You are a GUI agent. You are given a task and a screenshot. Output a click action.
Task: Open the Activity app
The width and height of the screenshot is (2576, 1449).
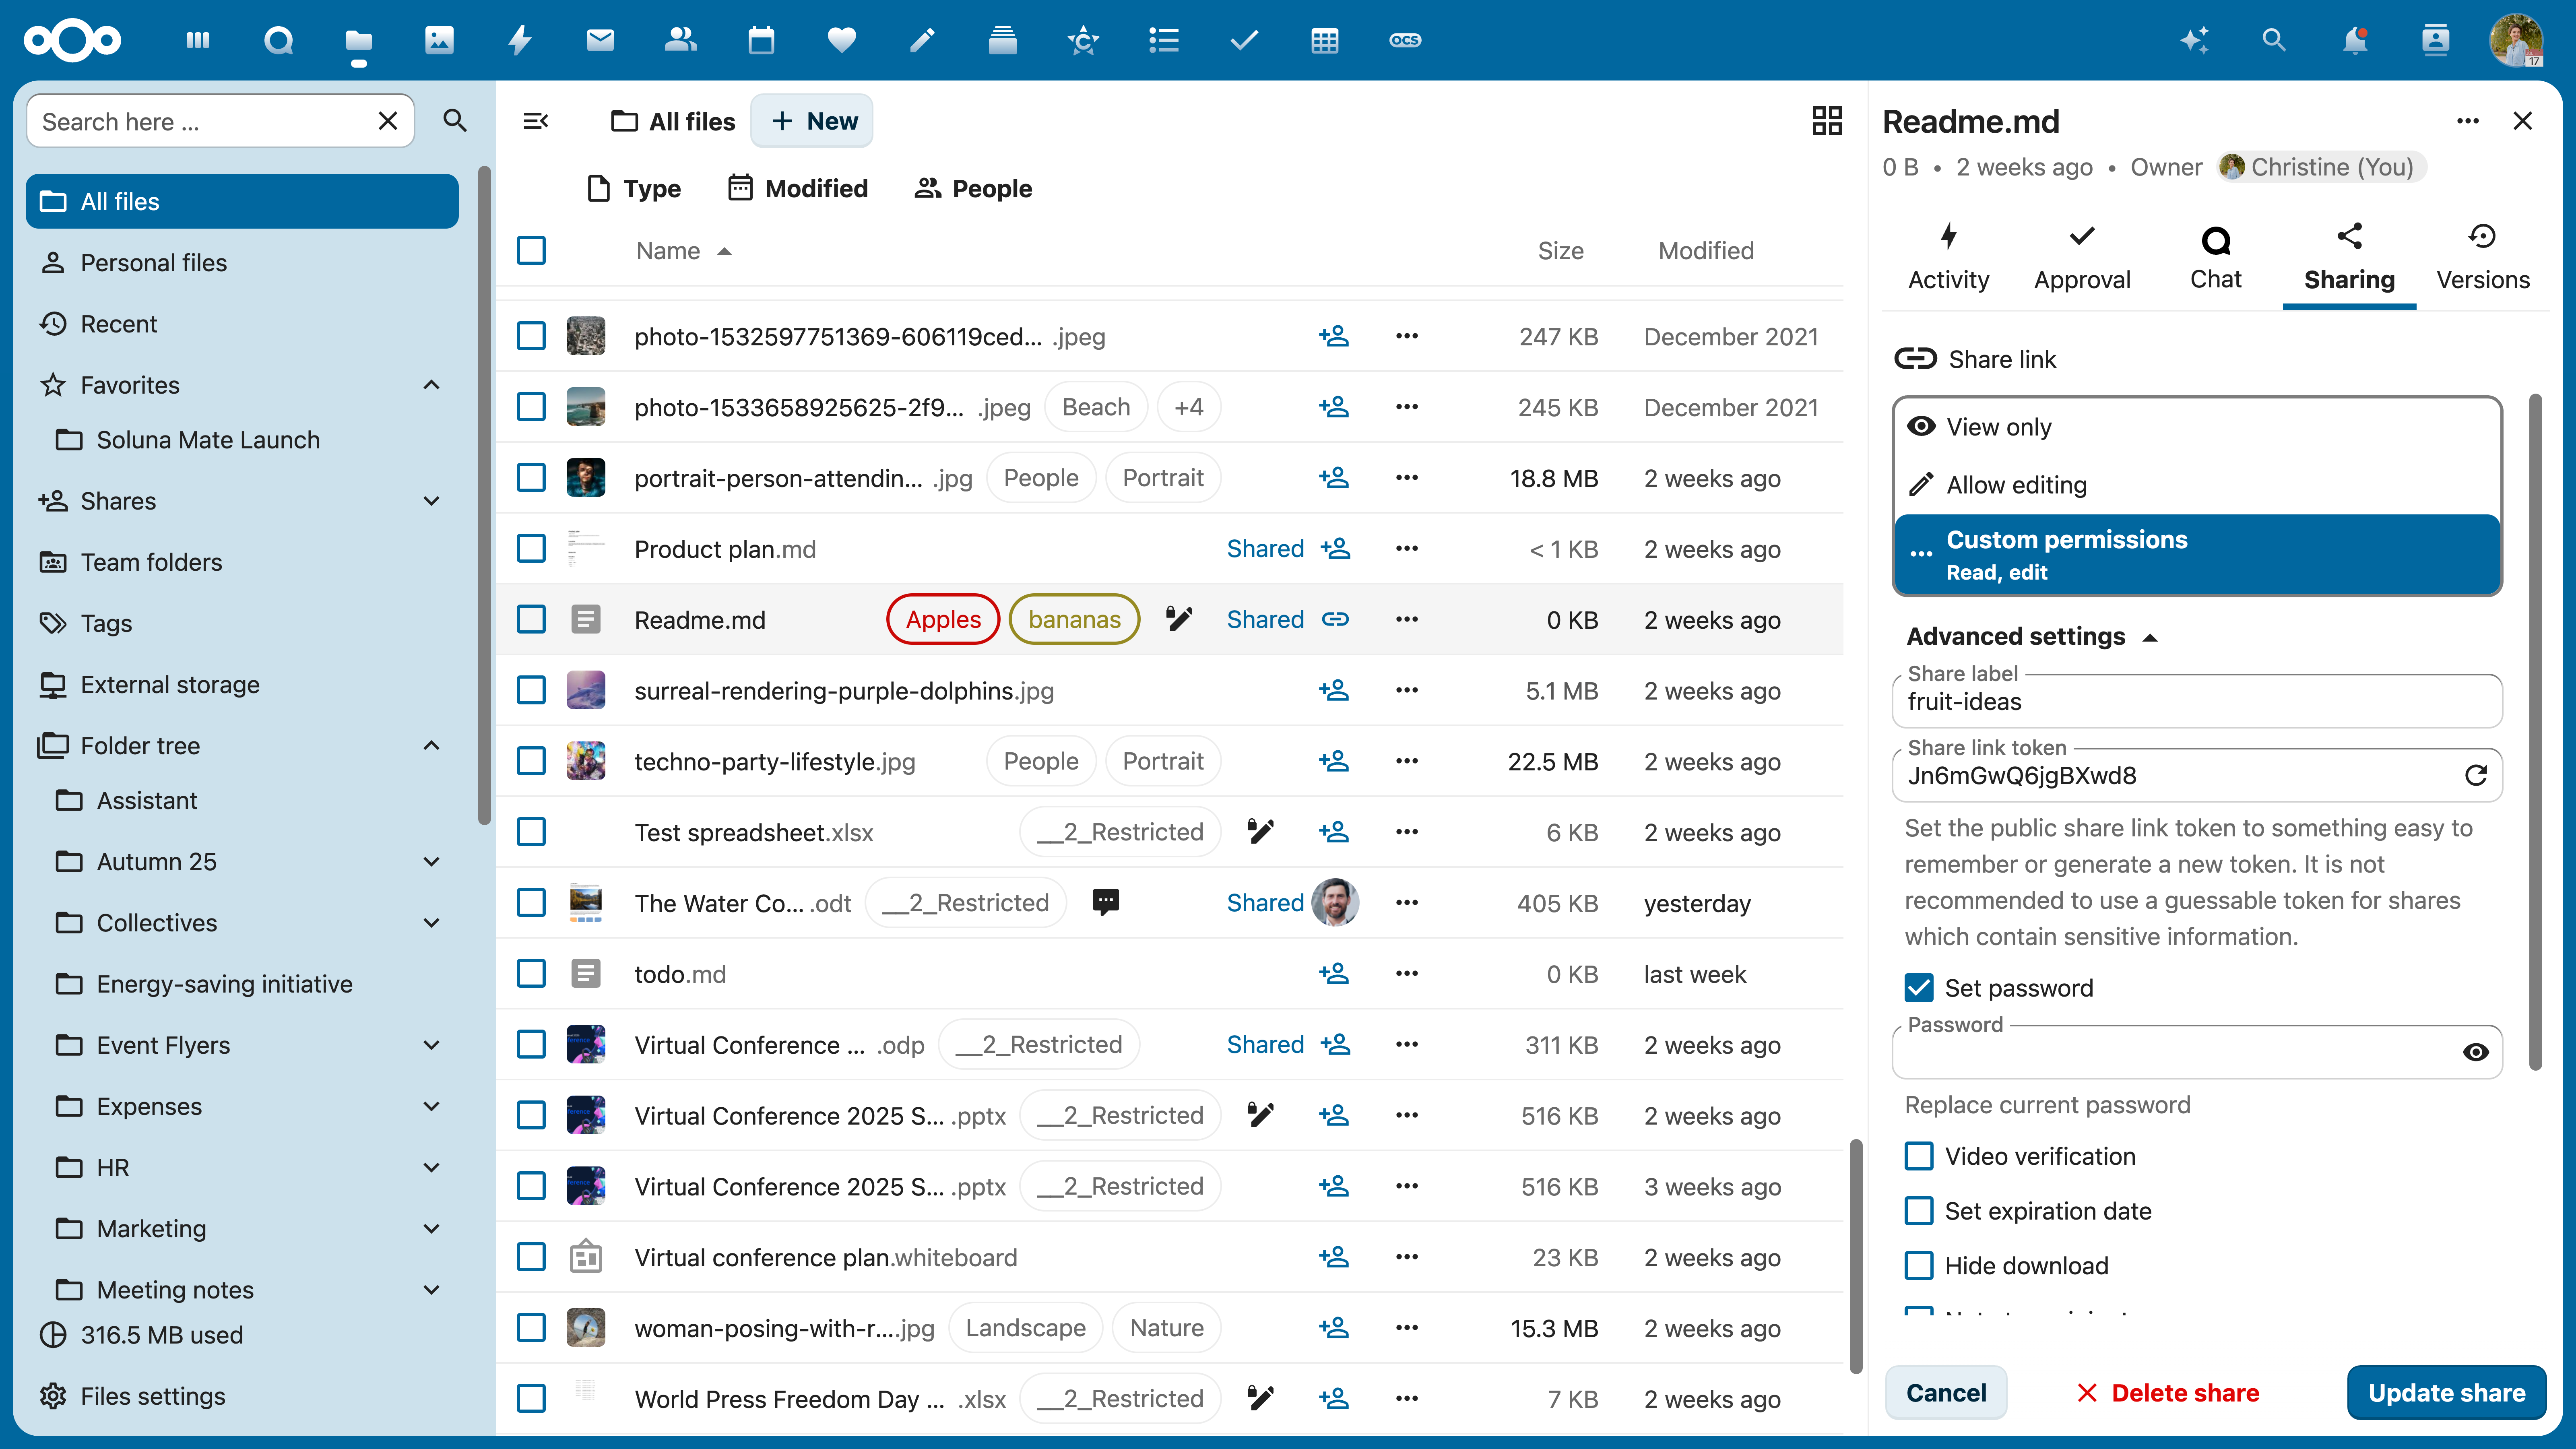point(519,40)
